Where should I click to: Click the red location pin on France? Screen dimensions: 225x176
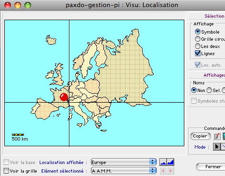(x=64, y=97)
